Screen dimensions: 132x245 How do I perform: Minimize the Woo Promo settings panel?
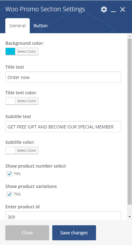[x=113, y=9]
